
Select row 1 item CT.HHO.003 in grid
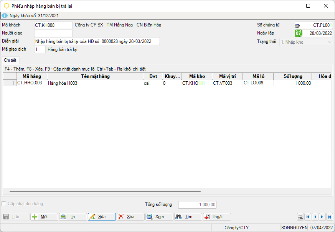click(31, 83)
